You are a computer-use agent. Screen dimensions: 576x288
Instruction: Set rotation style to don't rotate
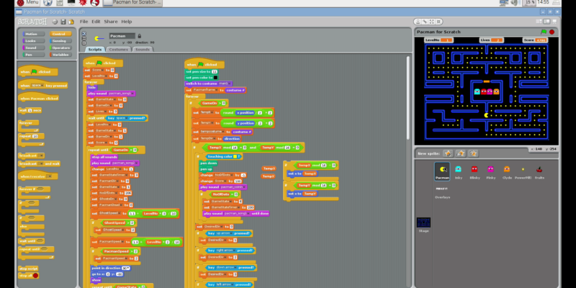tap(84, 42)
